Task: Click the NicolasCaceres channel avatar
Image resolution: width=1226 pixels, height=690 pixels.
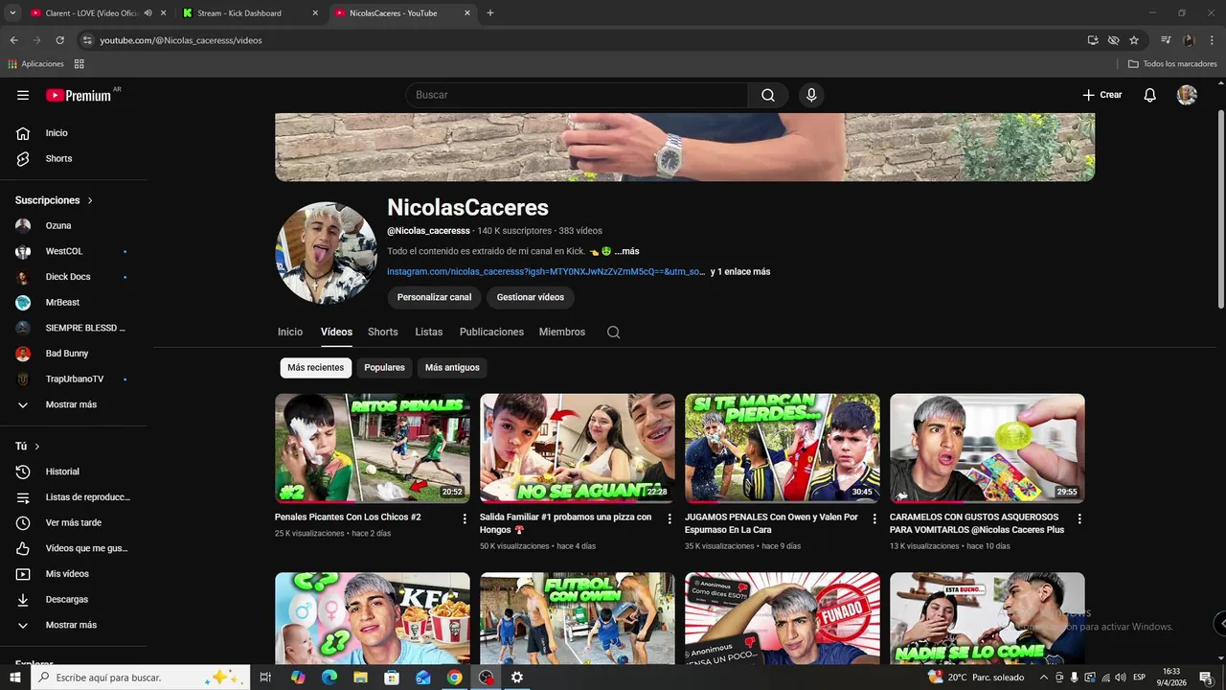Action: [x=327, y=253]
